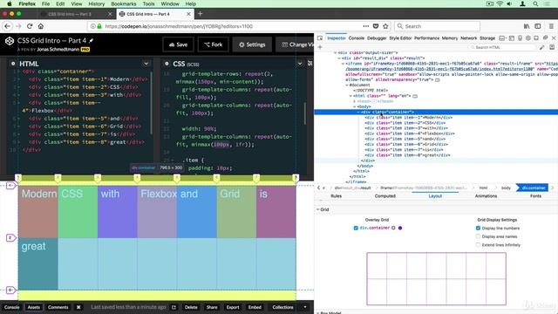Screen dimensions: 558x314
Task: Open the HTML editor dropdown chevron
Action: (x=146, y=64)
